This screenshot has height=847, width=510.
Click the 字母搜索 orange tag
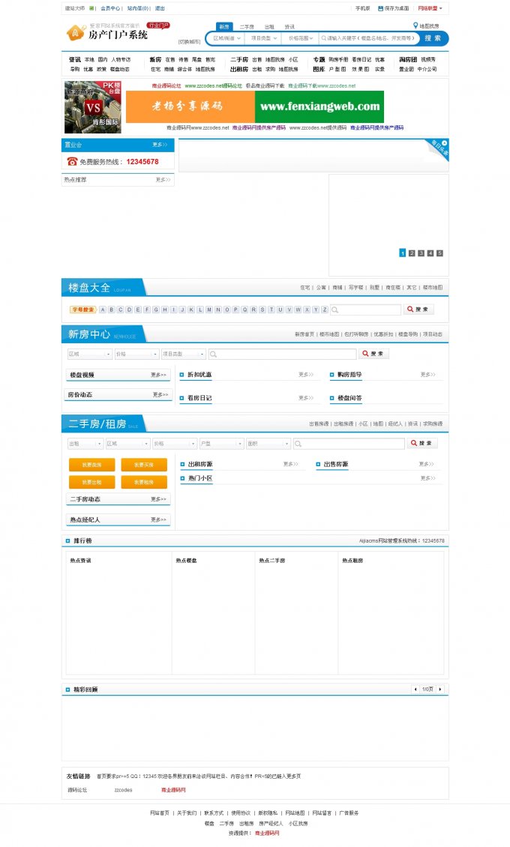82,310
